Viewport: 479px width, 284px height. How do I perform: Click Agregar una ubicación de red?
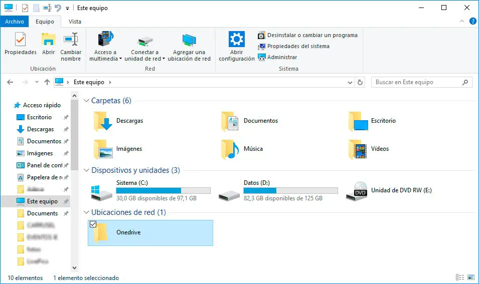pyautogui.click(x=189, y=47)
